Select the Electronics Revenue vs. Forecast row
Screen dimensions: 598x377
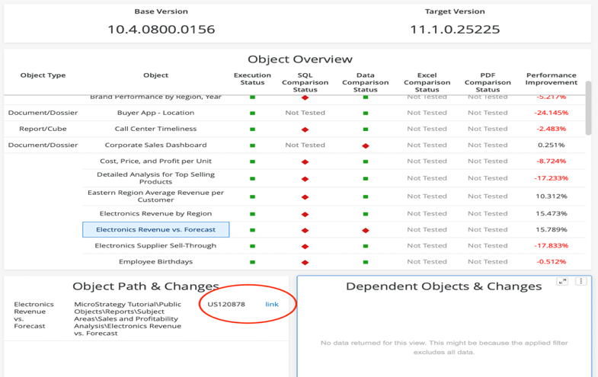point(155,229)
